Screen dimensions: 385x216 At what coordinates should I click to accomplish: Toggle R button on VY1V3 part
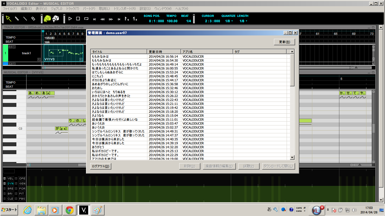(x=81, y=60)
